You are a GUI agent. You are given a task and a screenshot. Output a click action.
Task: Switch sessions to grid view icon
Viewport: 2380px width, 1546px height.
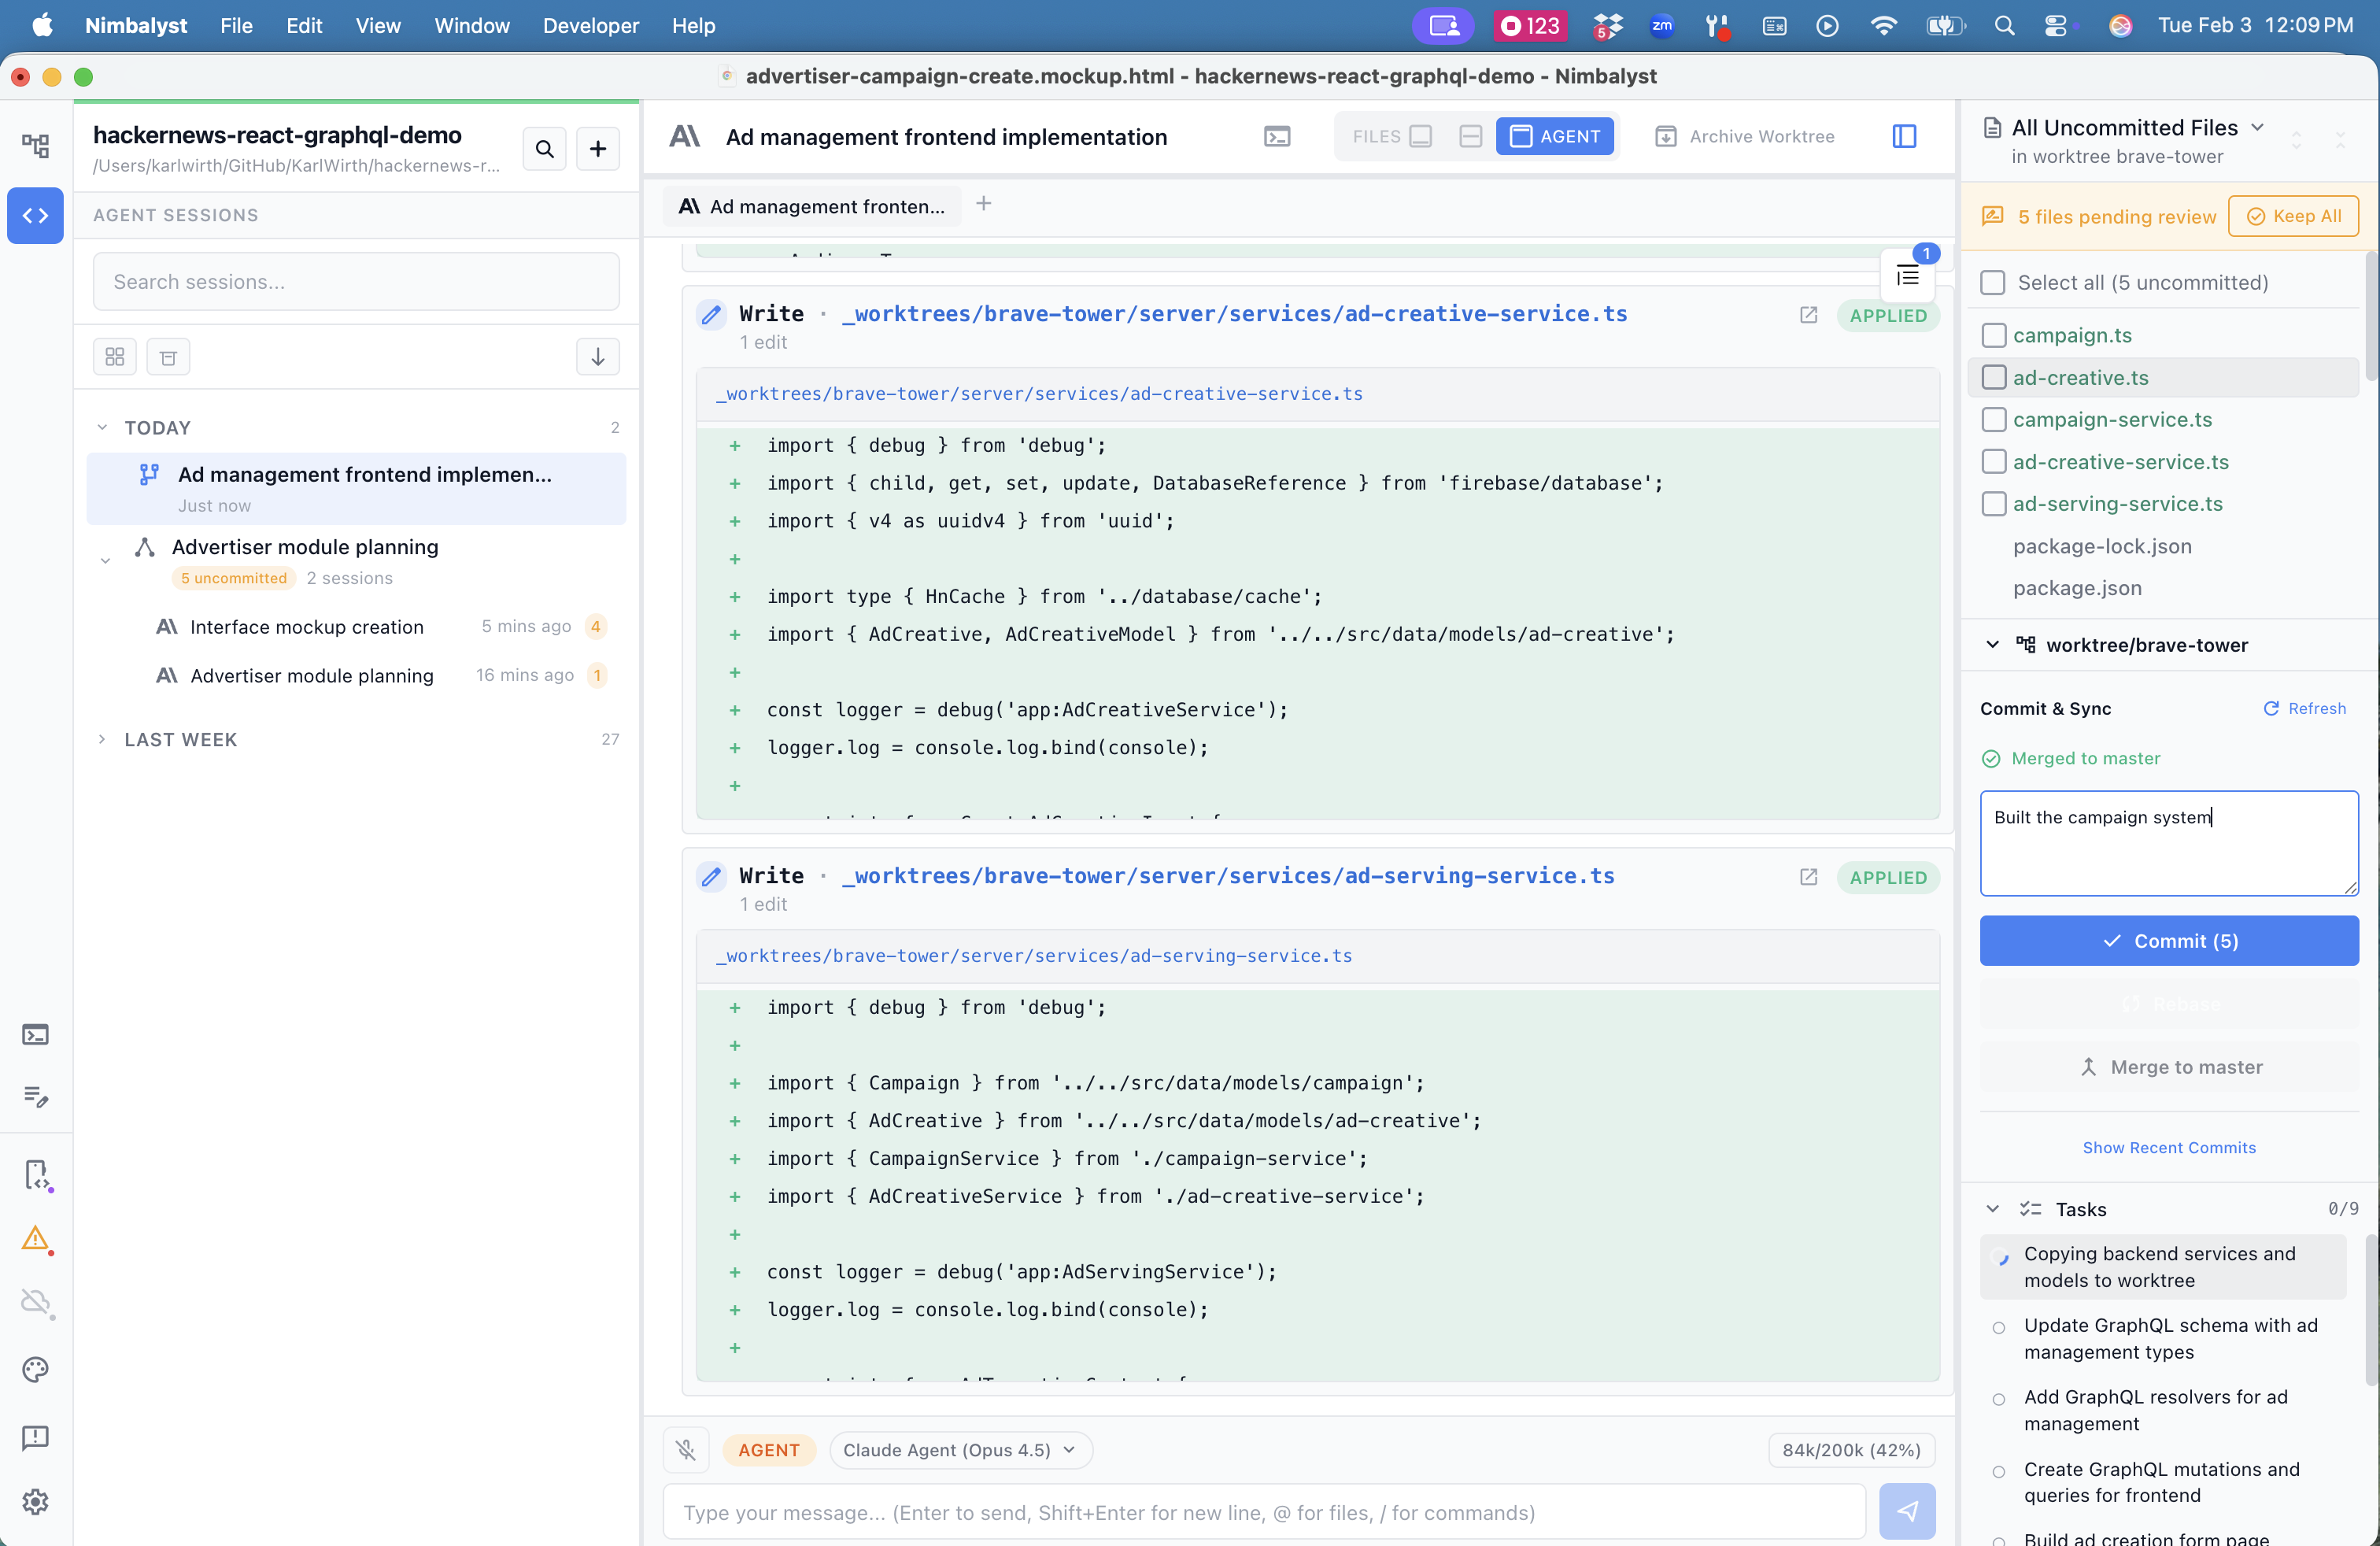click(115, 357)
